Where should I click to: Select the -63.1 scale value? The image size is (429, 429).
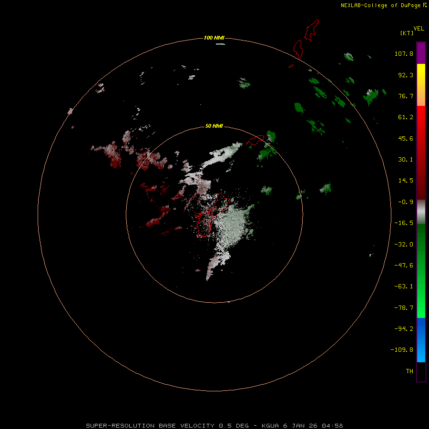point(404,286)
